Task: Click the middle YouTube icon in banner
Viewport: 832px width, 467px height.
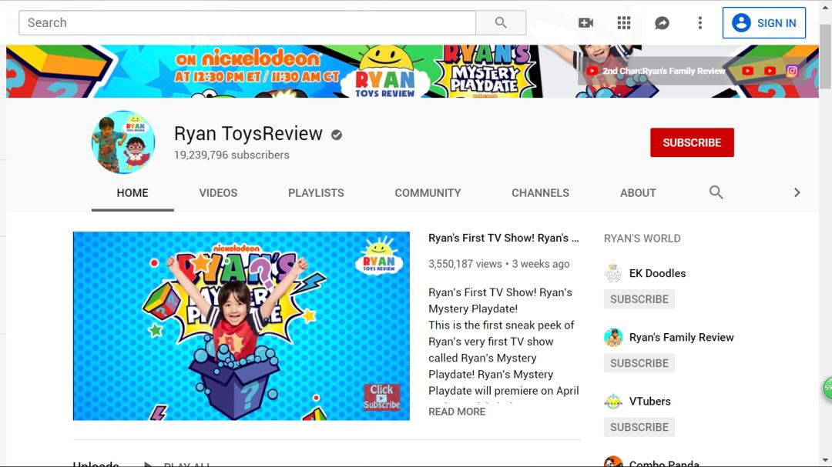Action: pyautogui.click(x=747, y=71)
